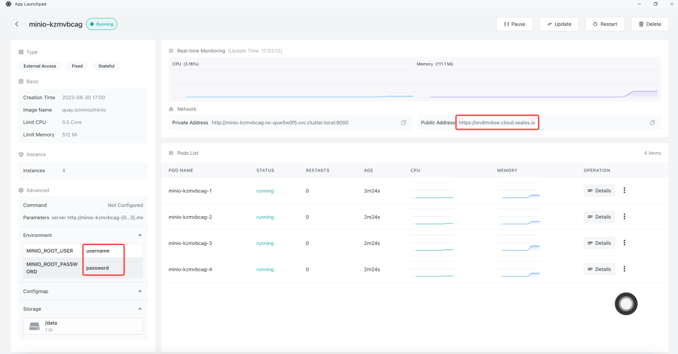Click the creation time 2023-08-30 17:00

(83, 98)
